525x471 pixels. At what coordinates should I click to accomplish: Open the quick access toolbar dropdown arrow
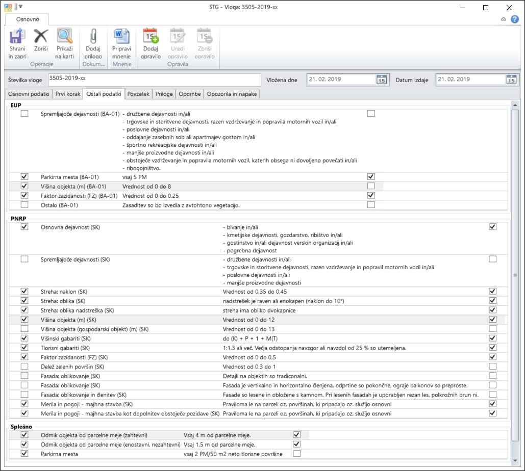point(21,7)
